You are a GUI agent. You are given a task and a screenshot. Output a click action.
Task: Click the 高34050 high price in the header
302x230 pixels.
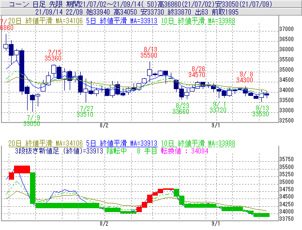(125, 12)
